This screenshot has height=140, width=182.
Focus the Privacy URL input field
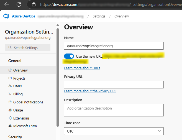point(114,85)
